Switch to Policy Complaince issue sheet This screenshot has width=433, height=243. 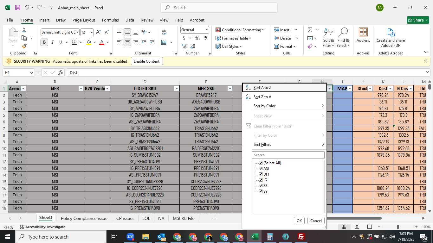(84, 218)
